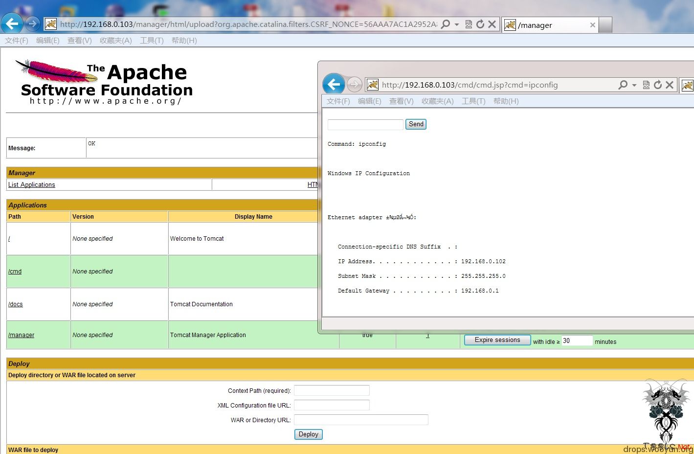Click the Deploy button
This screenshot has height=454, width=694.
pos(309,434)
